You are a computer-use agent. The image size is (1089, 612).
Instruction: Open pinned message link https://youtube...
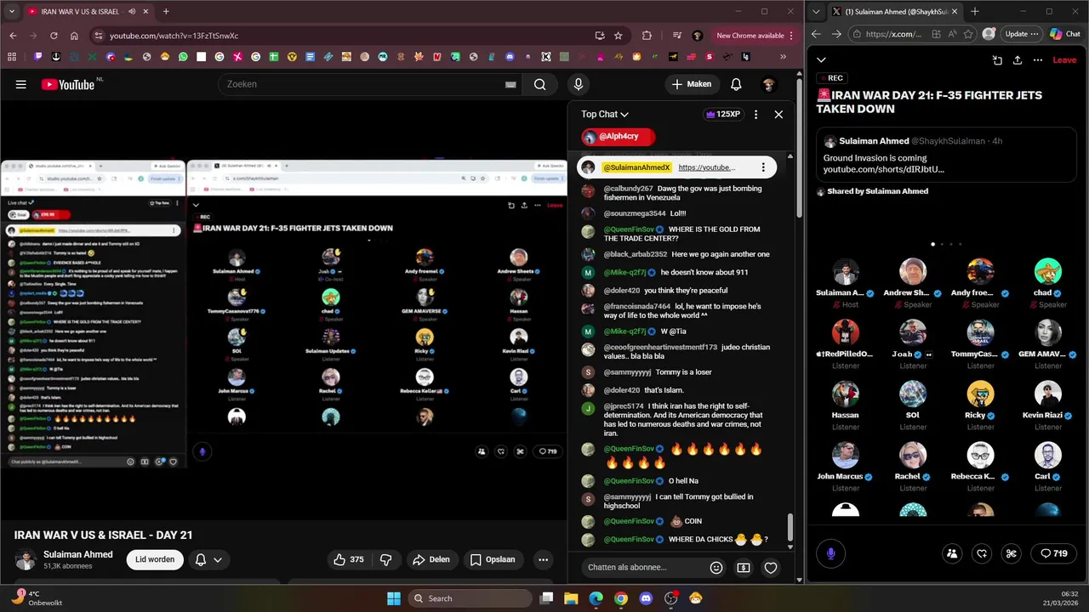point(706,167)
